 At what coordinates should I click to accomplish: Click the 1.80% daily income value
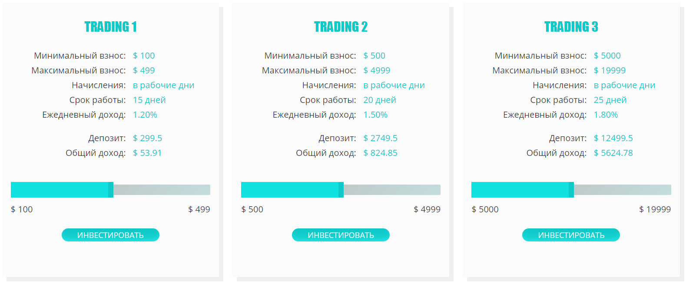[606, 115]
